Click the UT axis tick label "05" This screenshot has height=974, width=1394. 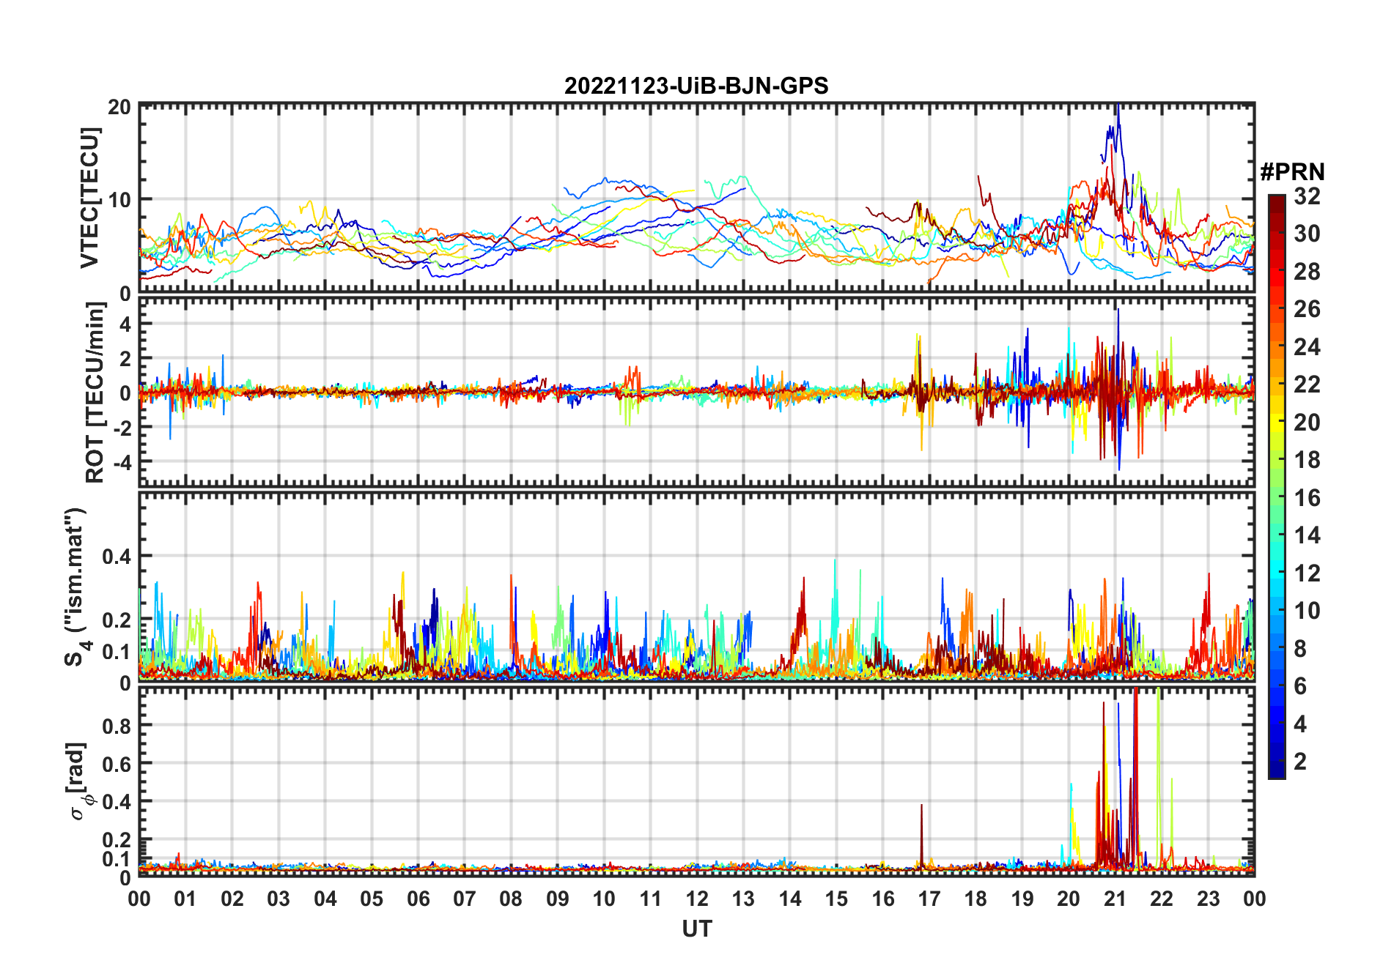tap(372, 899)
